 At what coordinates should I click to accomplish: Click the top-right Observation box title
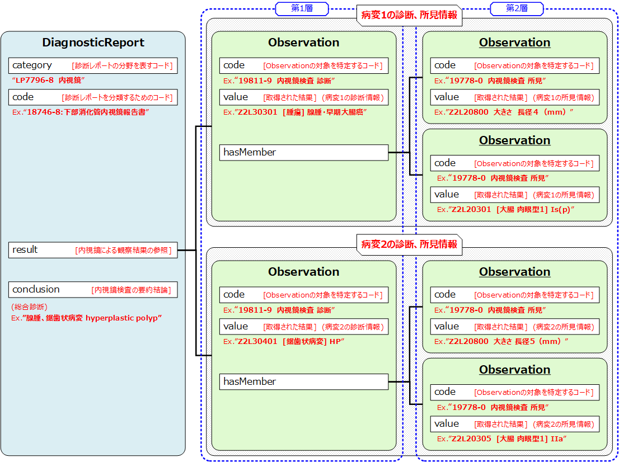[514, 43]
